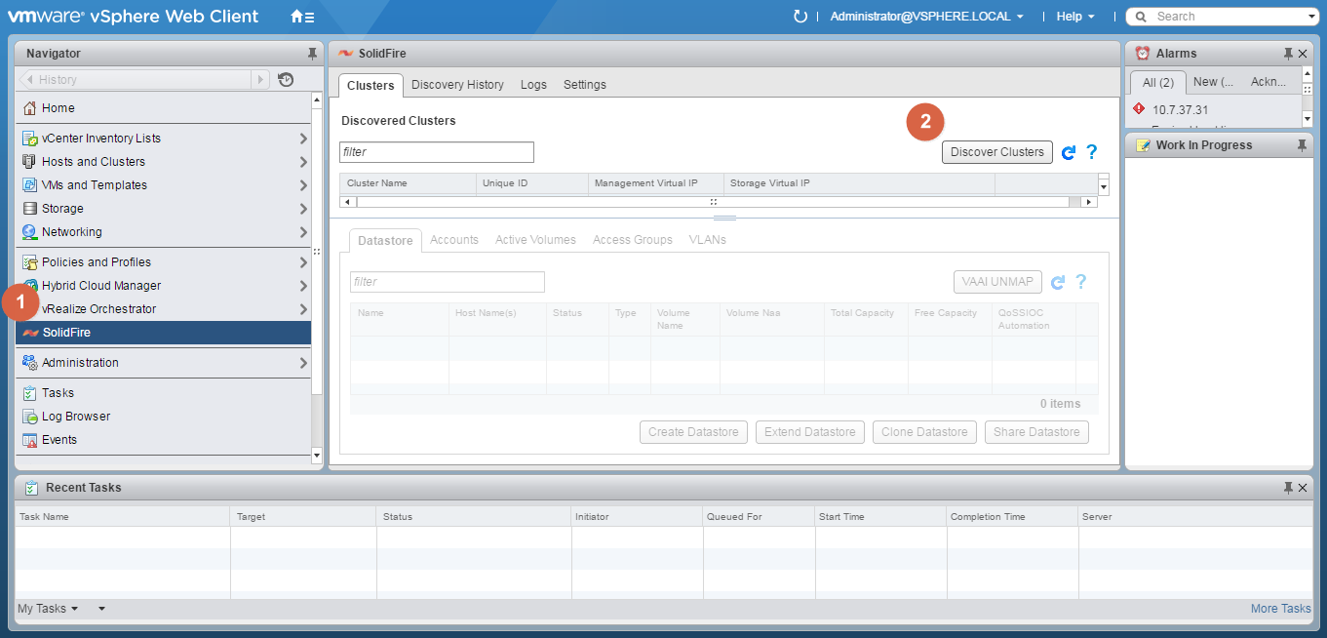Click the Events icon in Navigator
Viewport: 1327px width, 638px height.
coord(29,440)
